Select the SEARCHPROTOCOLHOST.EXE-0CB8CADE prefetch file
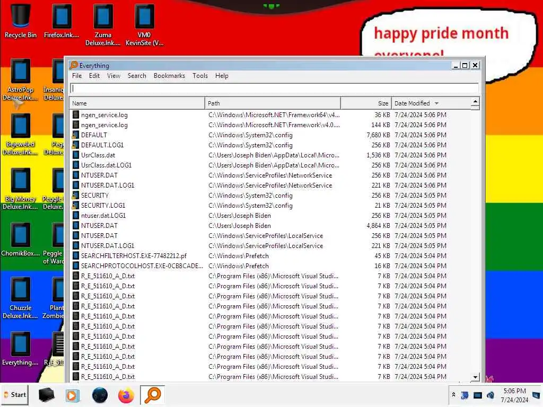Image resolution: width=543 pixels, height=407 pixels. [x=270, y=266]
